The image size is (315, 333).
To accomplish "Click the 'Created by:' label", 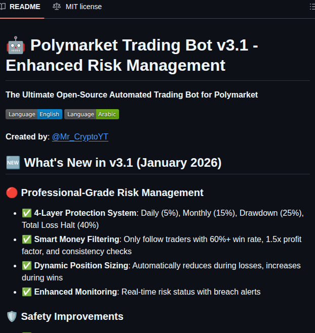I will (x=27, y=137).
